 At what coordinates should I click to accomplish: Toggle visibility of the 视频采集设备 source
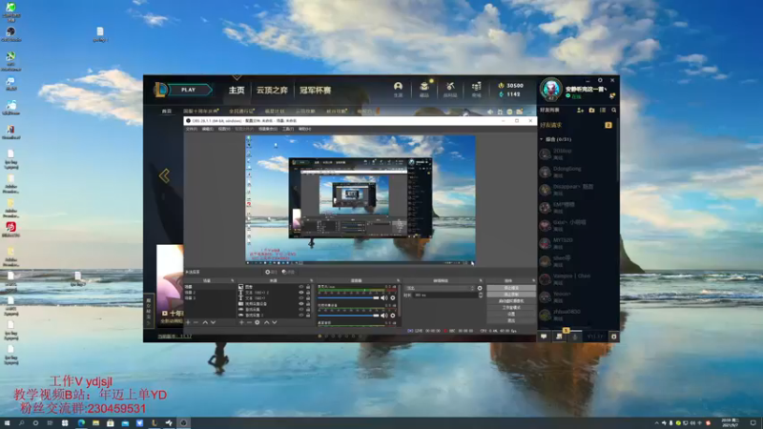pyautogui.click(x=301, y=304)
